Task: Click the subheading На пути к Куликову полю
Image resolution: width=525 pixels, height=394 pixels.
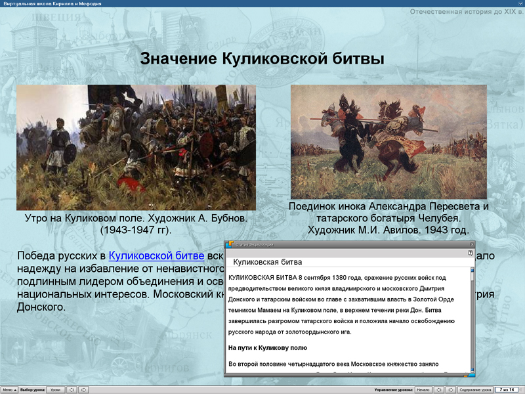Action: pos(268,348)
